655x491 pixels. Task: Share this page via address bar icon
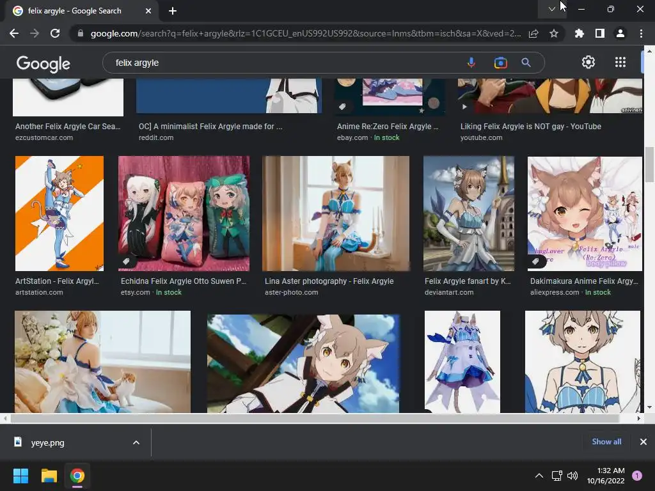click(x=533, y=33)
